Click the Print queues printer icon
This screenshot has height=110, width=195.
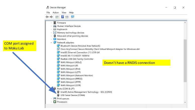click(55, 98)
